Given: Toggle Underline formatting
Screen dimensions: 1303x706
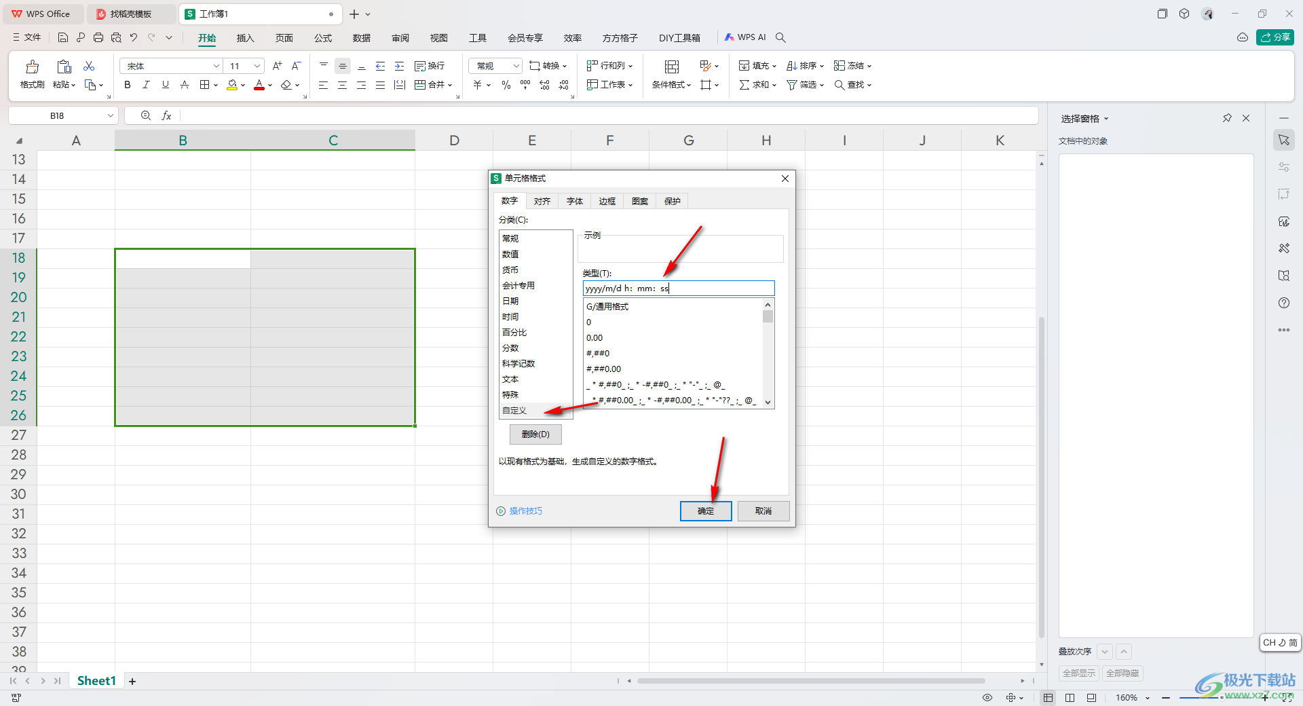Looking at the screenshot, I should click(x=165, y=85).
